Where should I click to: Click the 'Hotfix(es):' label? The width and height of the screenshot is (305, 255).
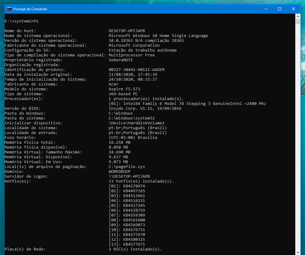click(x=18, y=181)
